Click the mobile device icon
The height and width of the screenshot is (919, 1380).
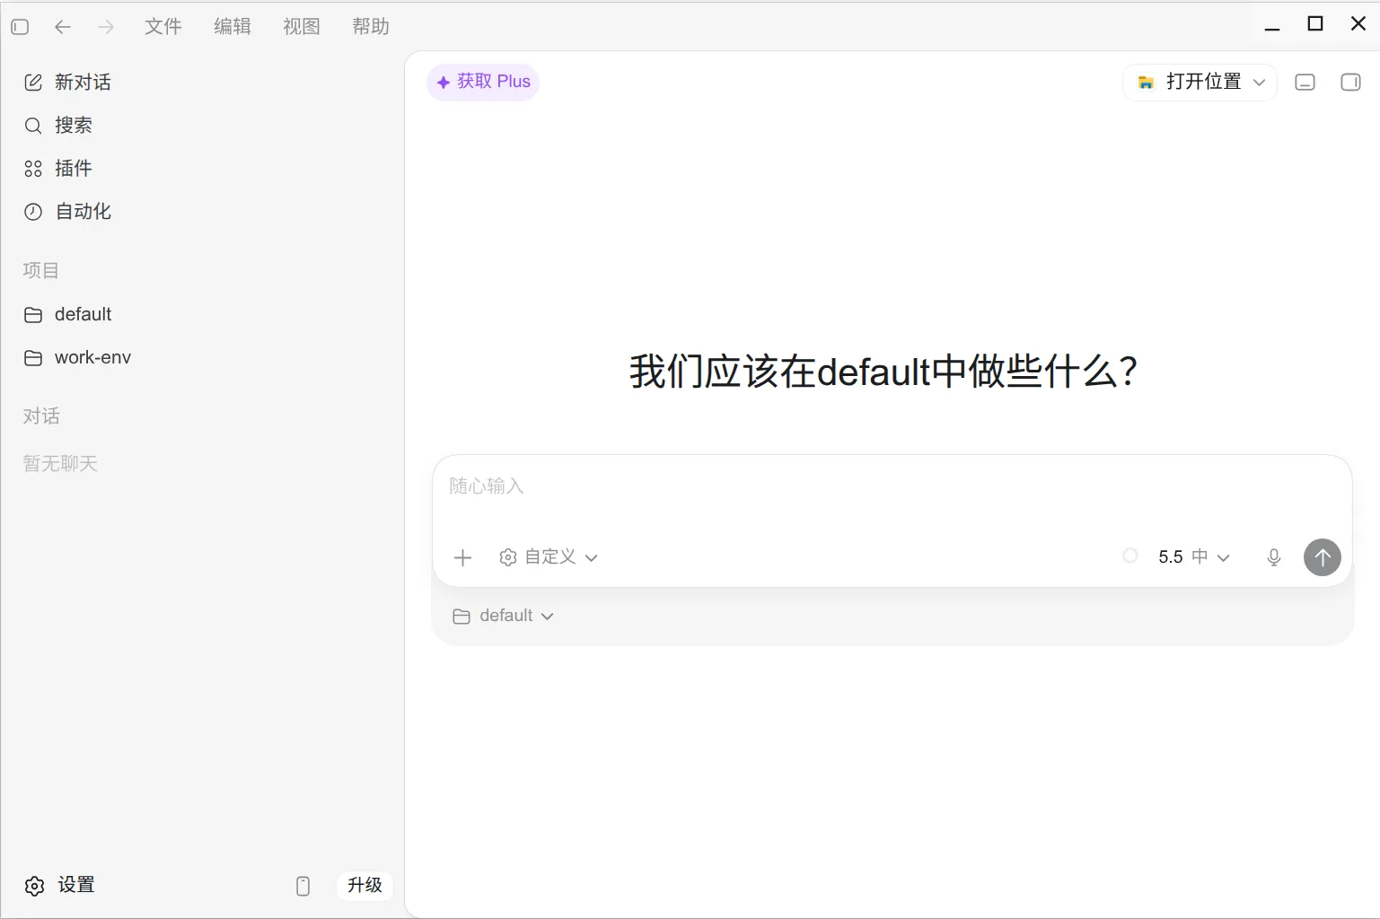click(303, 886)
